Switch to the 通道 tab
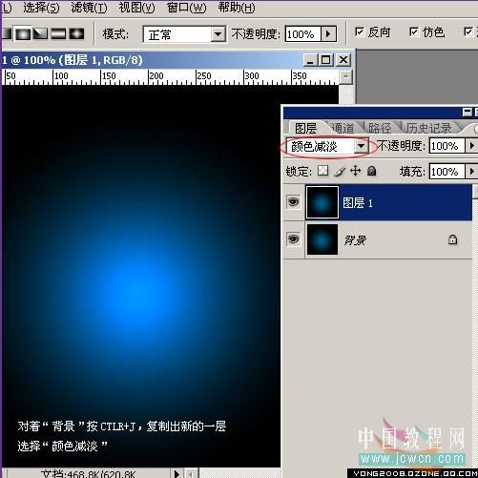Image resolution: width=478 pixels, height=478 pixels. click(x=343, y=128)
